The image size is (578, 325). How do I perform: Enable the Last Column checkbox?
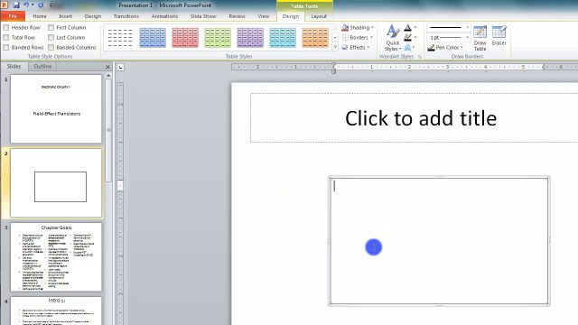tap(51, 38)
